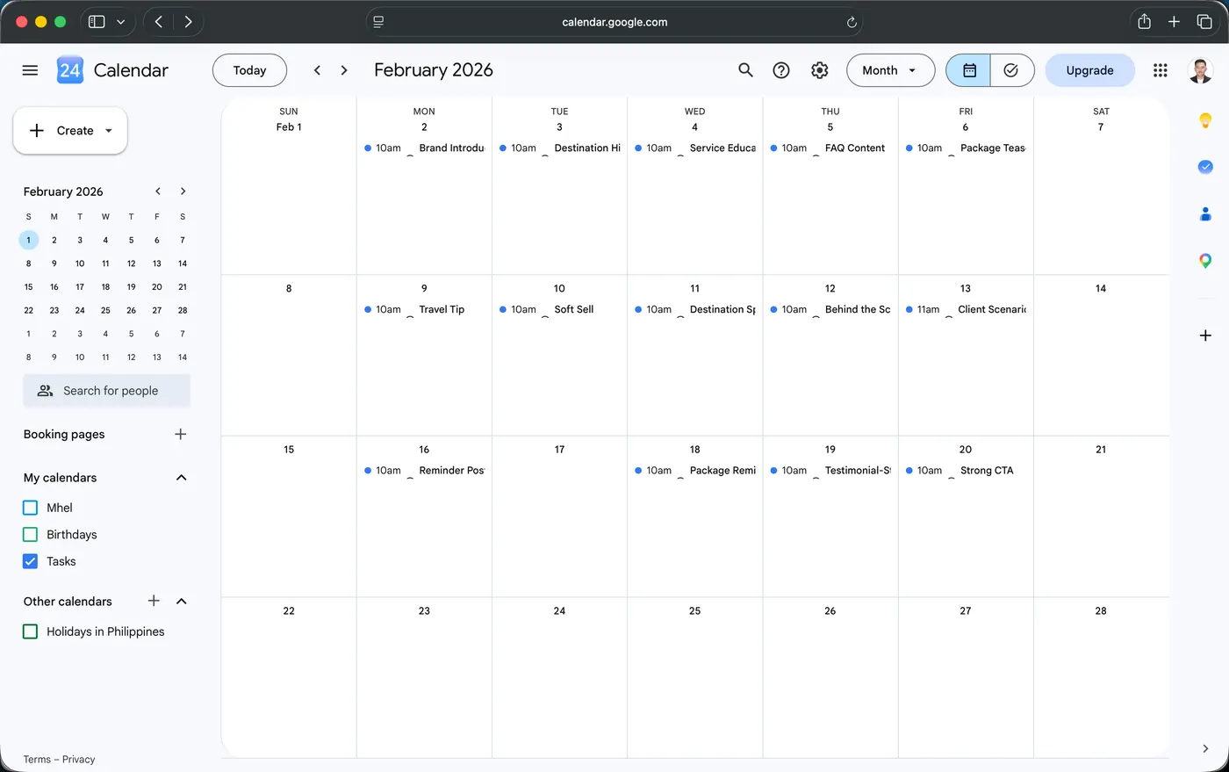
Task: Click the calendar.google.com address bar
Action: pos(614,22)
